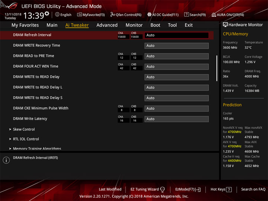
Task: Select DRAM Write Latency label
Action: tap(30, 119)
